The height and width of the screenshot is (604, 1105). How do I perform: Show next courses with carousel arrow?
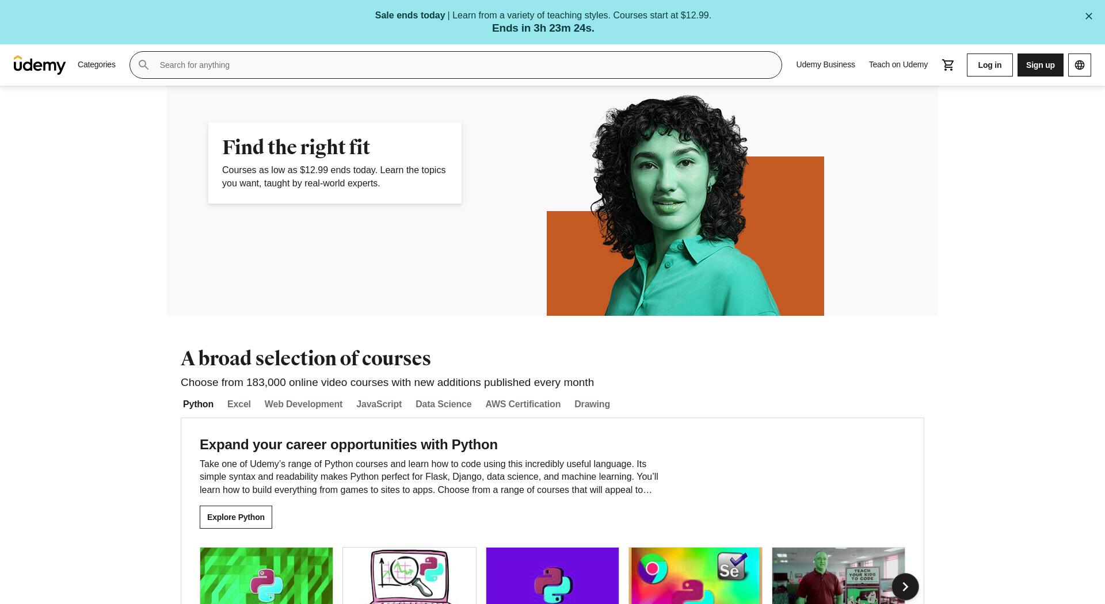pos(905,587)
